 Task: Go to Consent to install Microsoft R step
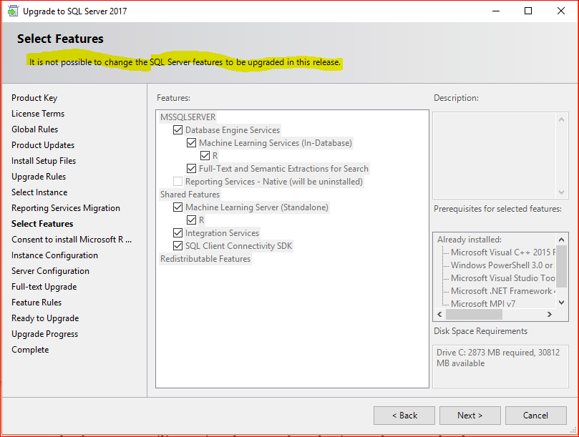(72, 240)
